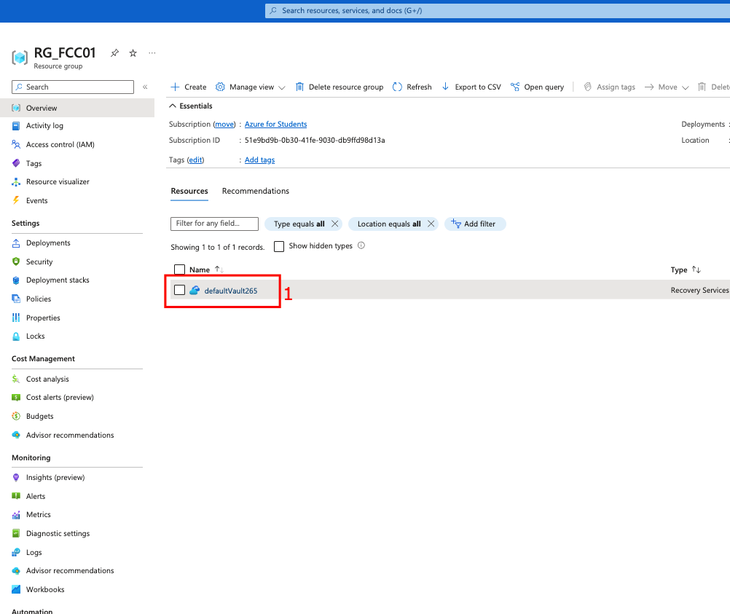Select the Access control (IAM) menu item
Image resolution: width=730 pixels, height=614 pixels.
(60, 144)
